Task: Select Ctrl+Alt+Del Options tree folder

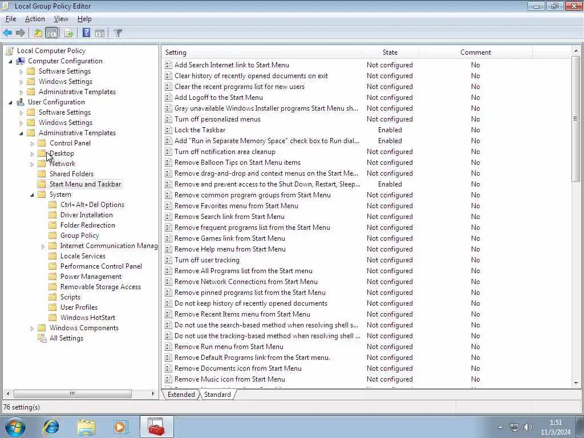Action: point(92,205)
